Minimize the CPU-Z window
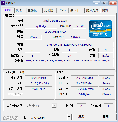This screenshot has height=122, width=118. click(96, 3)
